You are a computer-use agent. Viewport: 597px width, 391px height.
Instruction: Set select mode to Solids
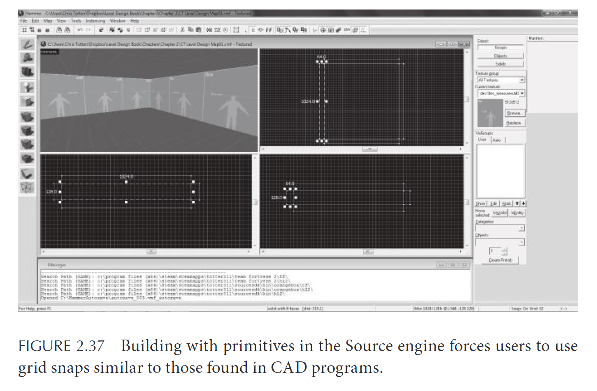(500, 64)
